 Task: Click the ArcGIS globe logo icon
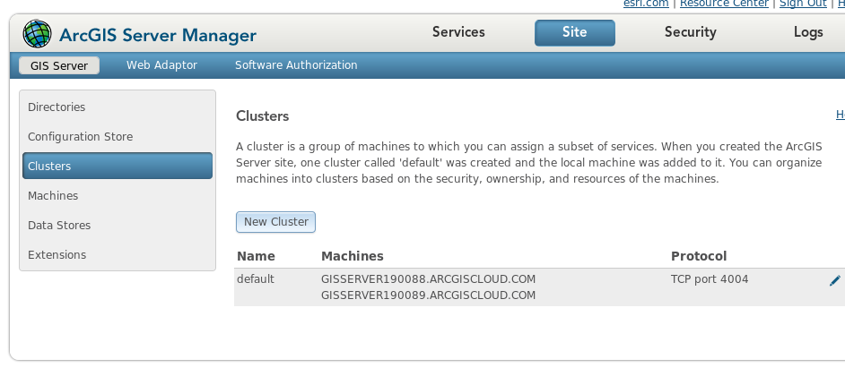37,33
